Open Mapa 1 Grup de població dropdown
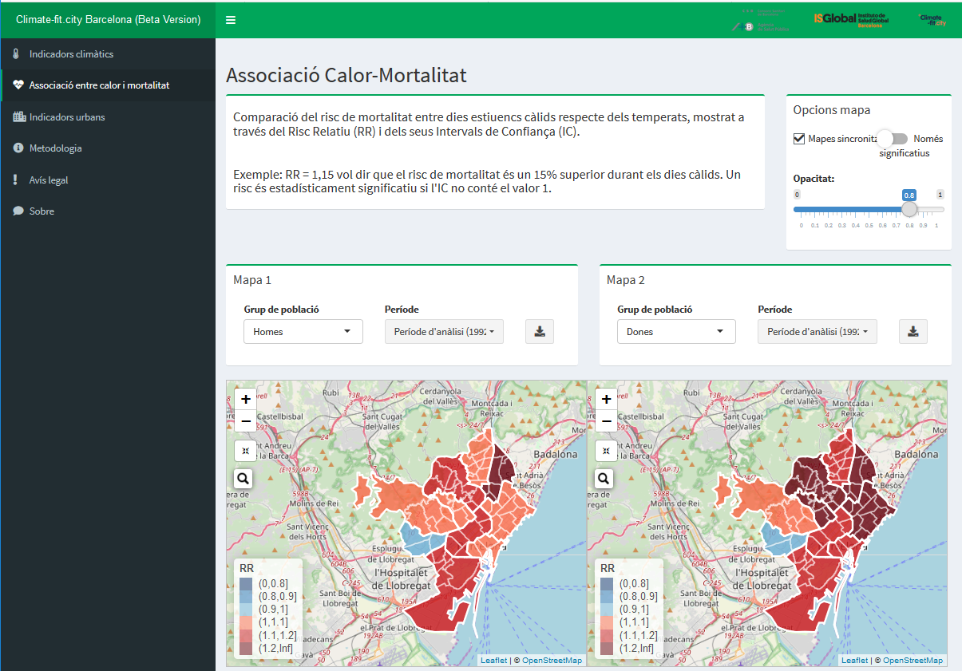 coord(303,332)
